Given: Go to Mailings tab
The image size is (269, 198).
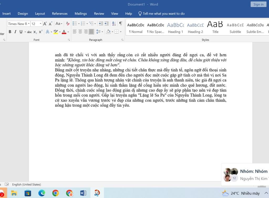Looking at the screenshot, I should [x=81, y=14].
